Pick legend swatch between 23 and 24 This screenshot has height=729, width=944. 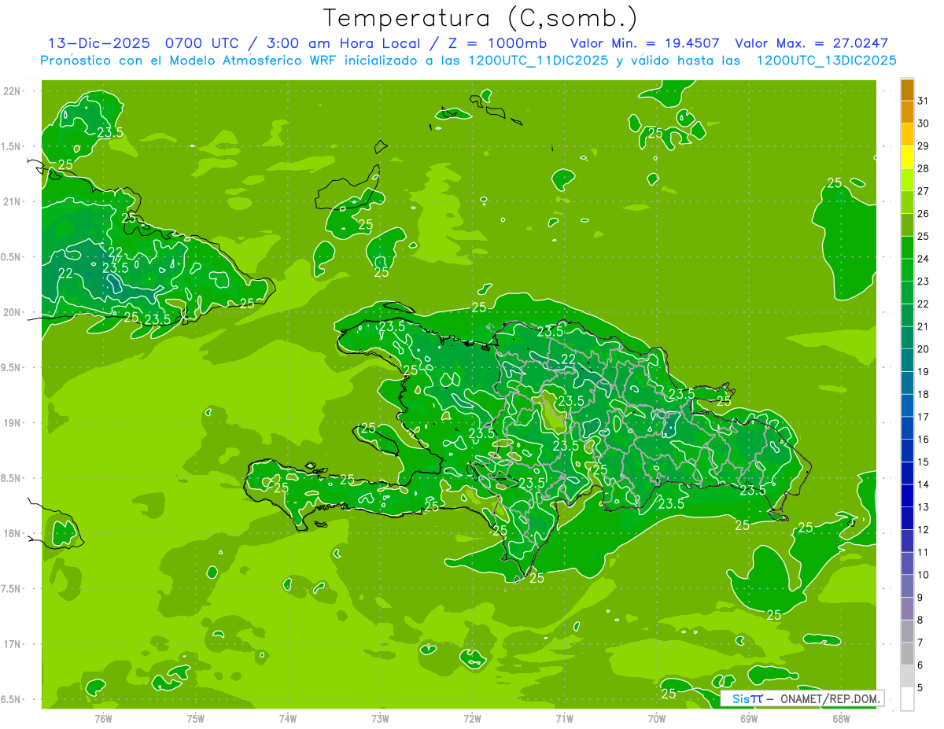pos(907,271)
